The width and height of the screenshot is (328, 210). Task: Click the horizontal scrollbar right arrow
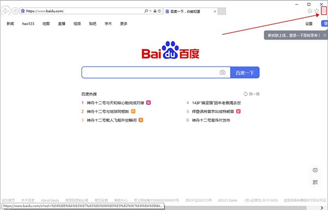[322, 208]
